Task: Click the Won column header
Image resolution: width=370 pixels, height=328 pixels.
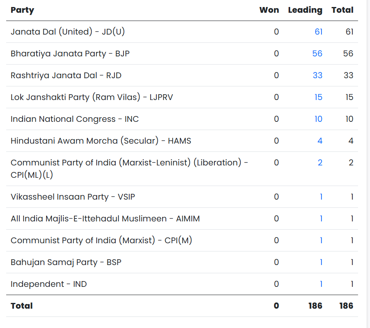Action: tap(269, 10)
